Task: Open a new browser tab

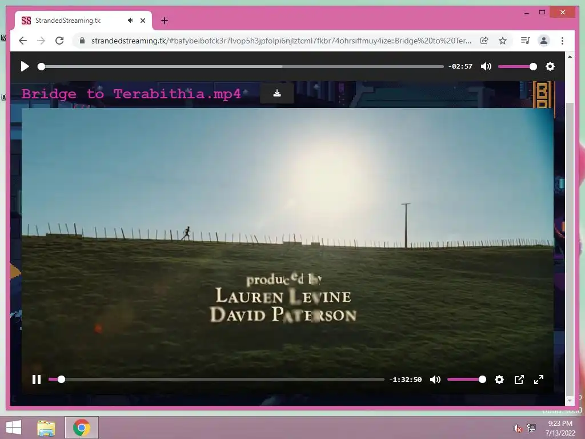Action: point(164,21)
